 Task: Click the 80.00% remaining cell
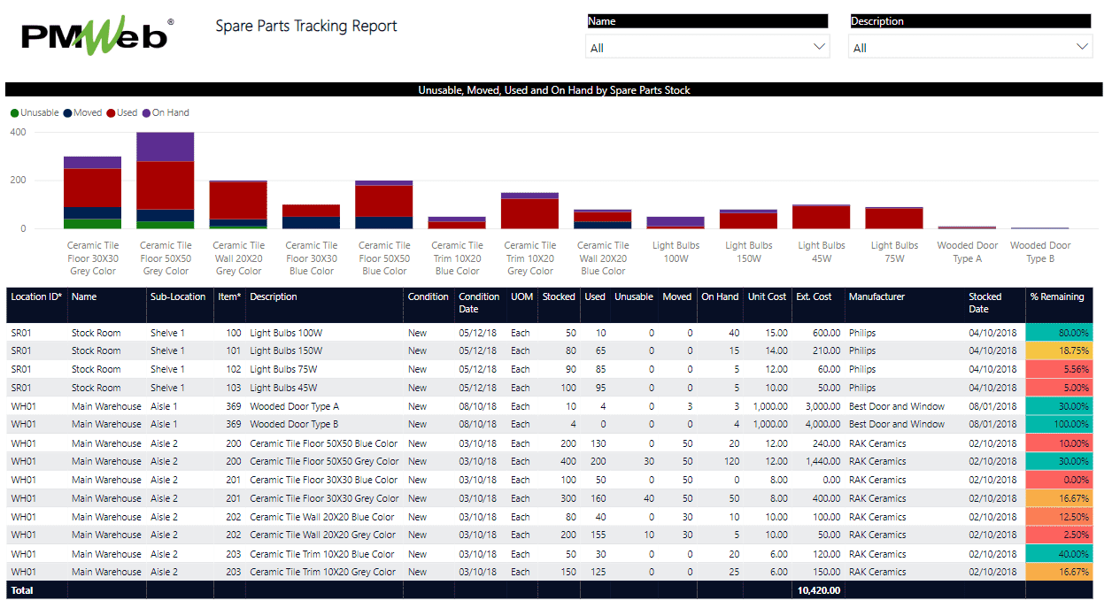click(1059, 333)
